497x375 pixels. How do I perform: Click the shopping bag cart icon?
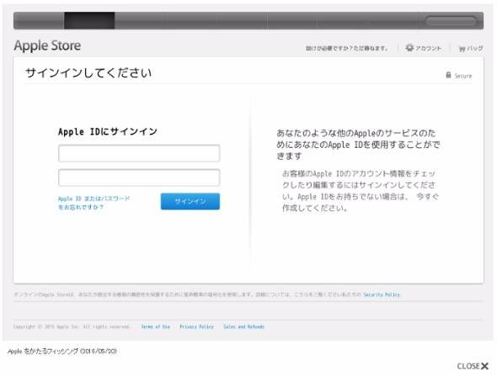pos(462,49)
